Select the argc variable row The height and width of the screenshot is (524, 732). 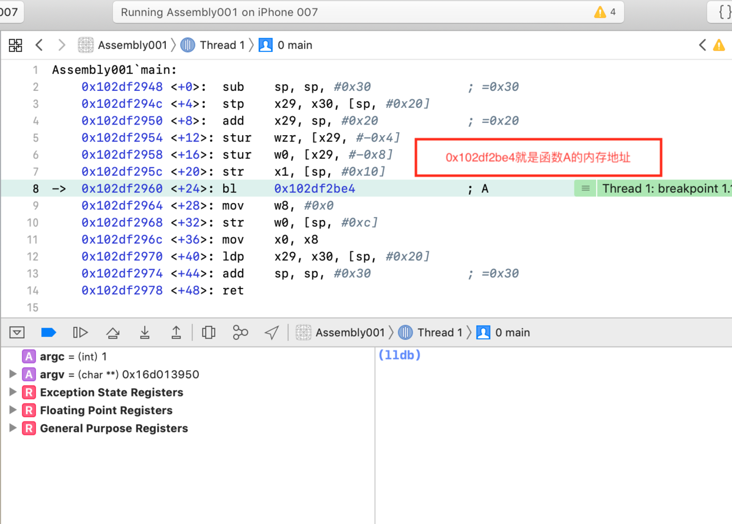point(187,356)
